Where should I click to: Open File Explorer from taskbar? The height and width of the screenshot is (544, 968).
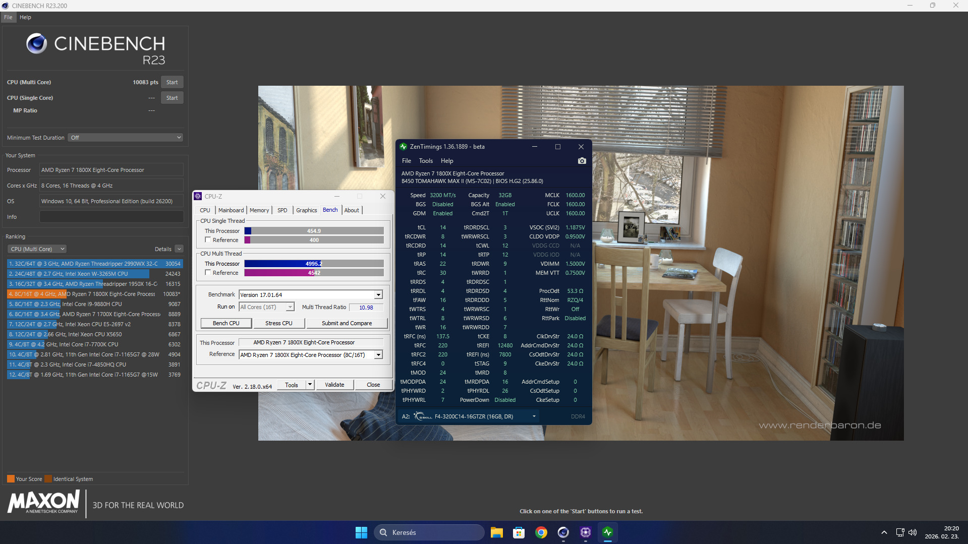click(497, 532)
